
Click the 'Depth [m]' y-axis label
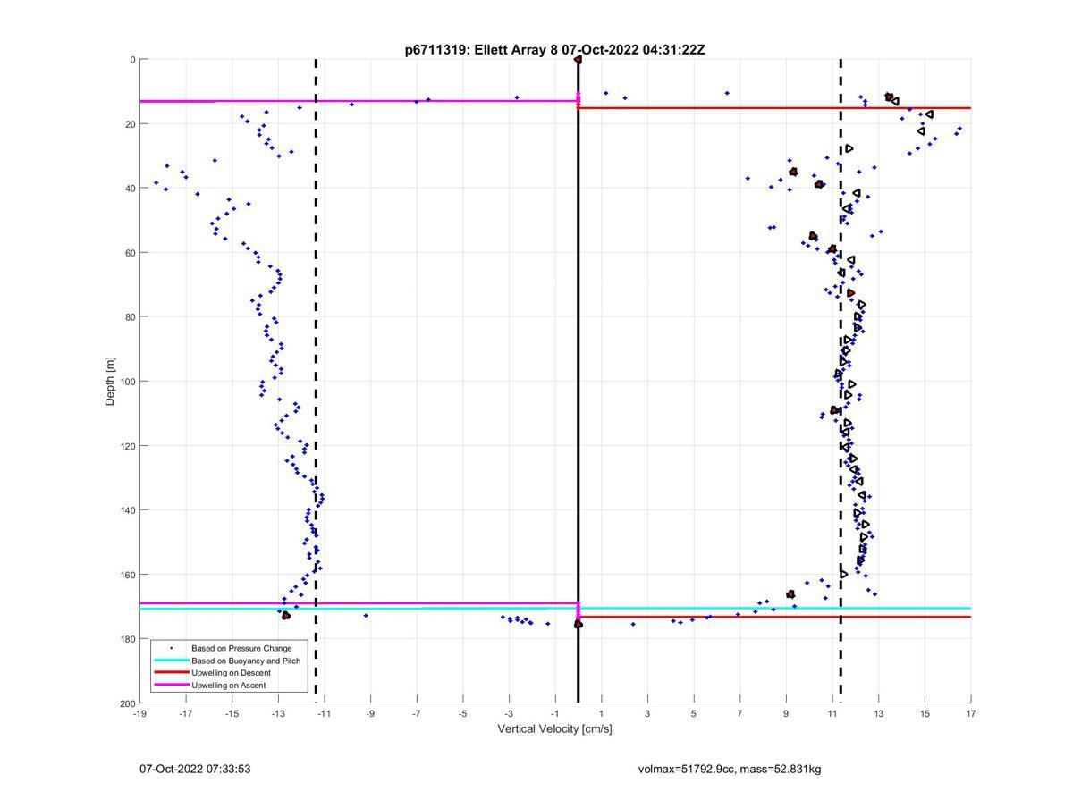(x=110, y=382)
